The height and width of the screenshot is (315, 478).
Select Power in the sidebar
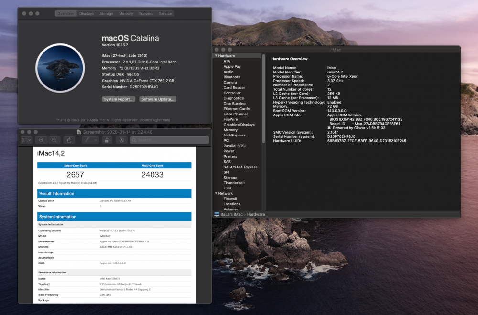[x=228, y=151]
